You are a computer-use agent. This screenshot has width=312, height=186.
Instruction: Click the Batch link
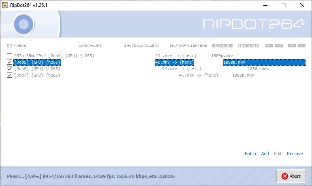250,154
